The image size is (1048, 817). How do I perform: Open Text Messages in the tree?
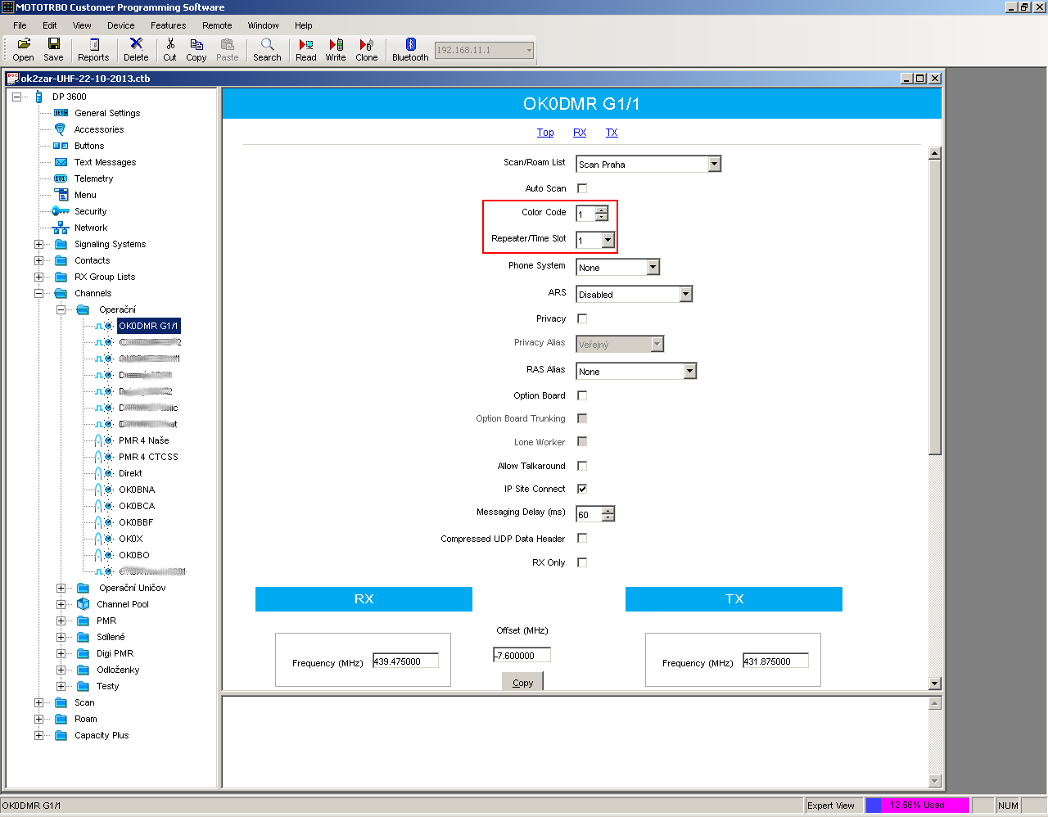tap(105, 162)
